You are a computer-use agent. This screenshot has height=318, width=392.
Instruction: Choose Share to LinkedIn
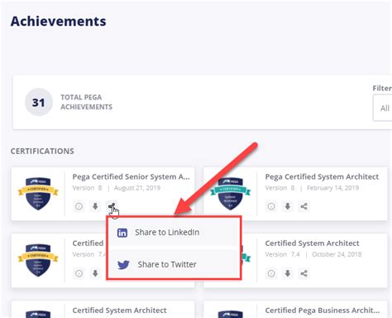pyautogui.click(x=174, y=233)
